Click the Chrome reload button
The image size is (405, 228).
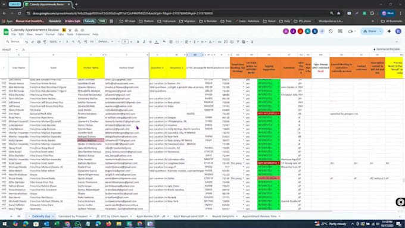click(x=20, y=13)
